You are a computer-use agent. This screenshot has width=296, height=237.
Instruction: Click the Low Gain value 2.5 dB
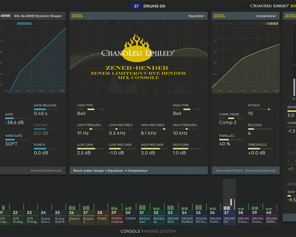click(84, 153)
